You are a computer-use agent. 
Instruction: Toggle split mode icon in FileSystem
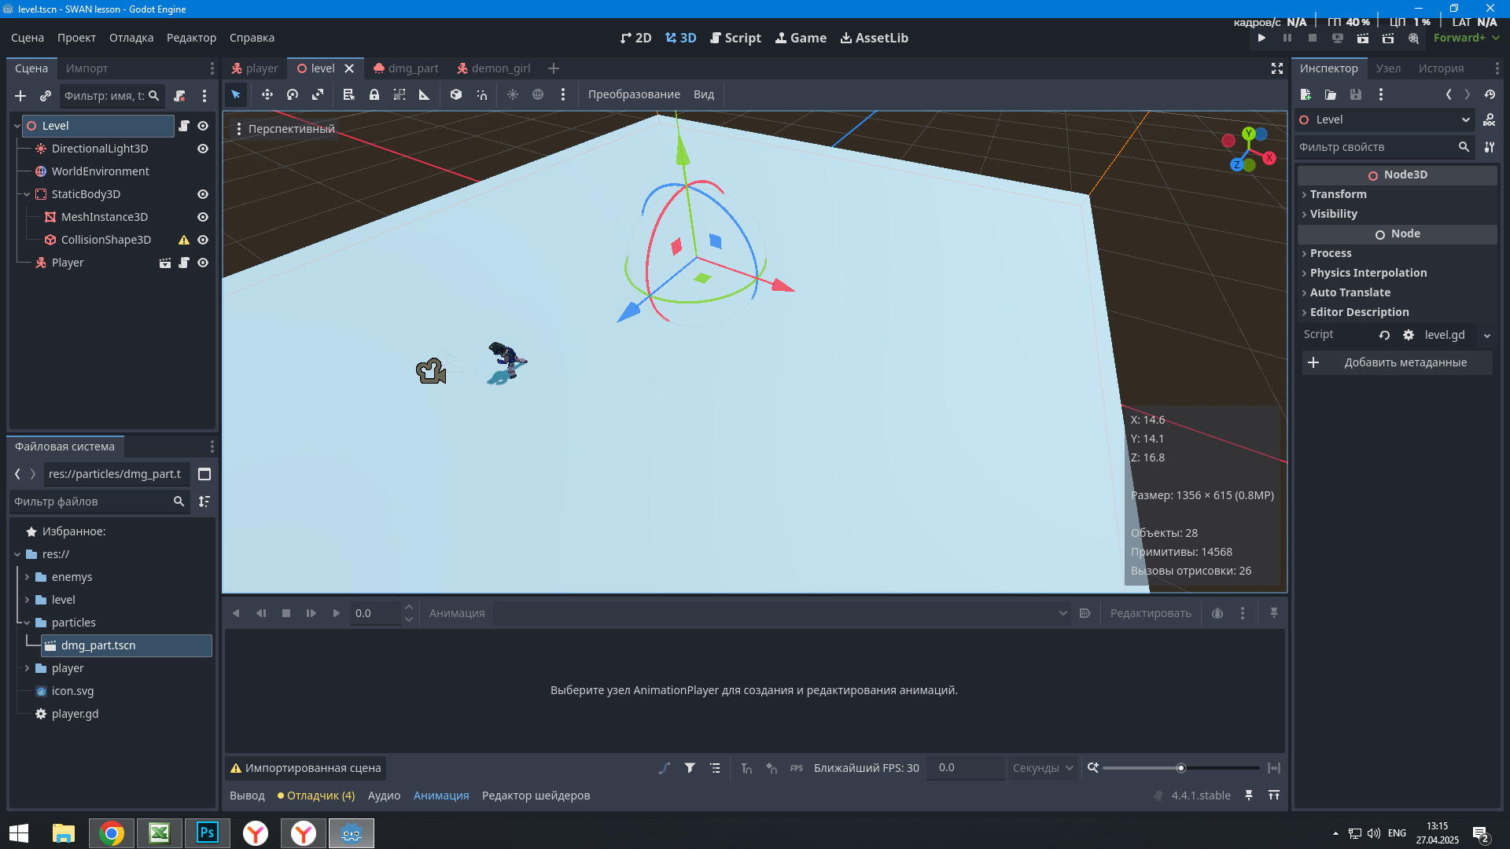click(x=204, y=474)
